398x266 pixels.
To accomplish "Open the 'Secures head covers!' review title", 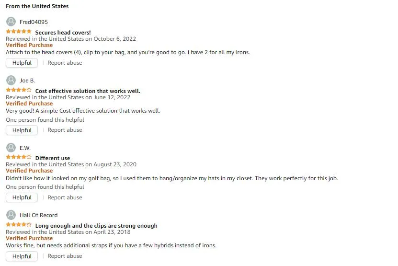I will click(63, 33).
